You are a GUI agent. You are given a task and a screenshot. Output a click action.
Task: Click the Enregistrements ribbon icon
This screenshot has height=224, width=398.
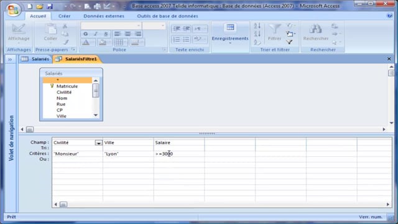point(230,27)
